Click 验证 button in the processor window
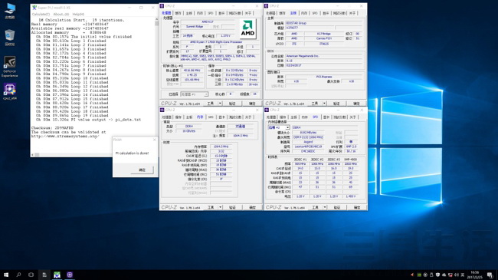Viewport: 498px width, 280px height. [x=232, y=104]
